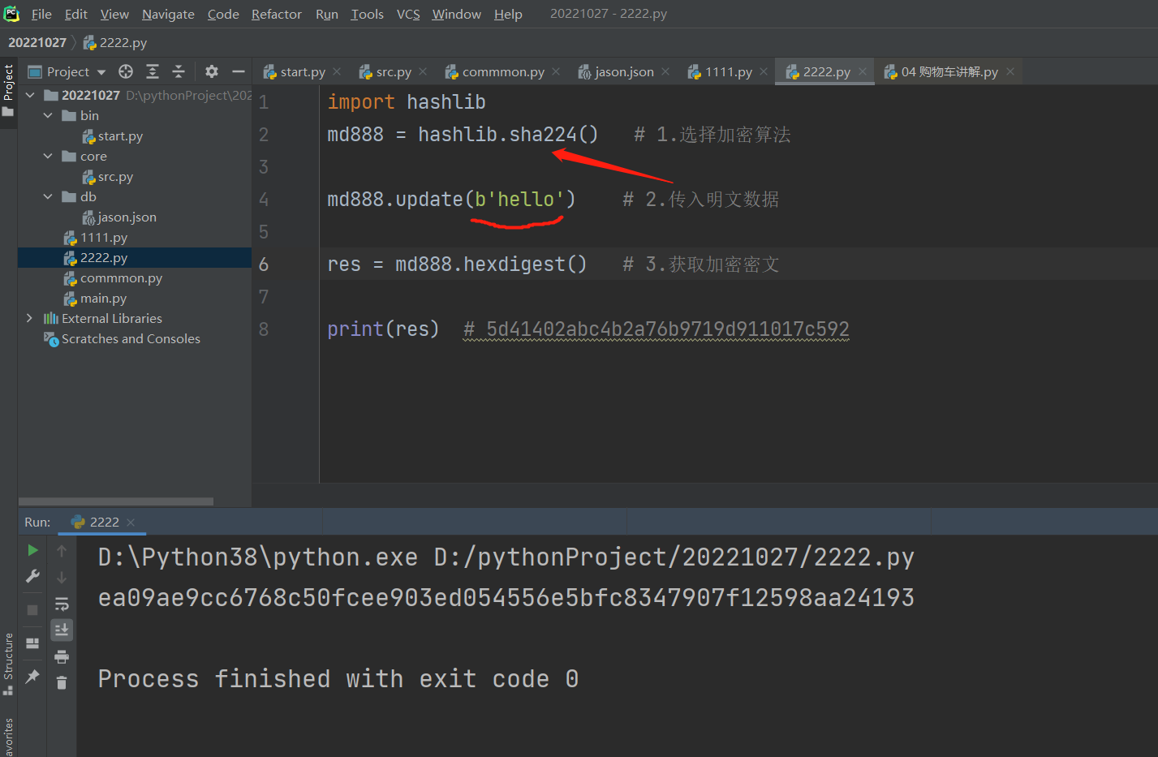This screenshot has width=1158, height=757.
Task: Click the Select Opened File target icon
Action: tap(126, 71)
